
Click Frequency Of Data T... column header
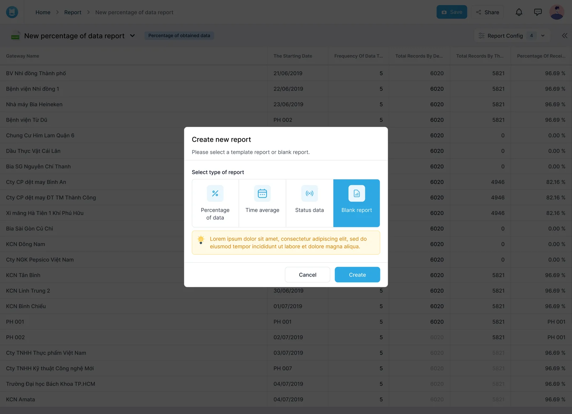click(359, 56)
